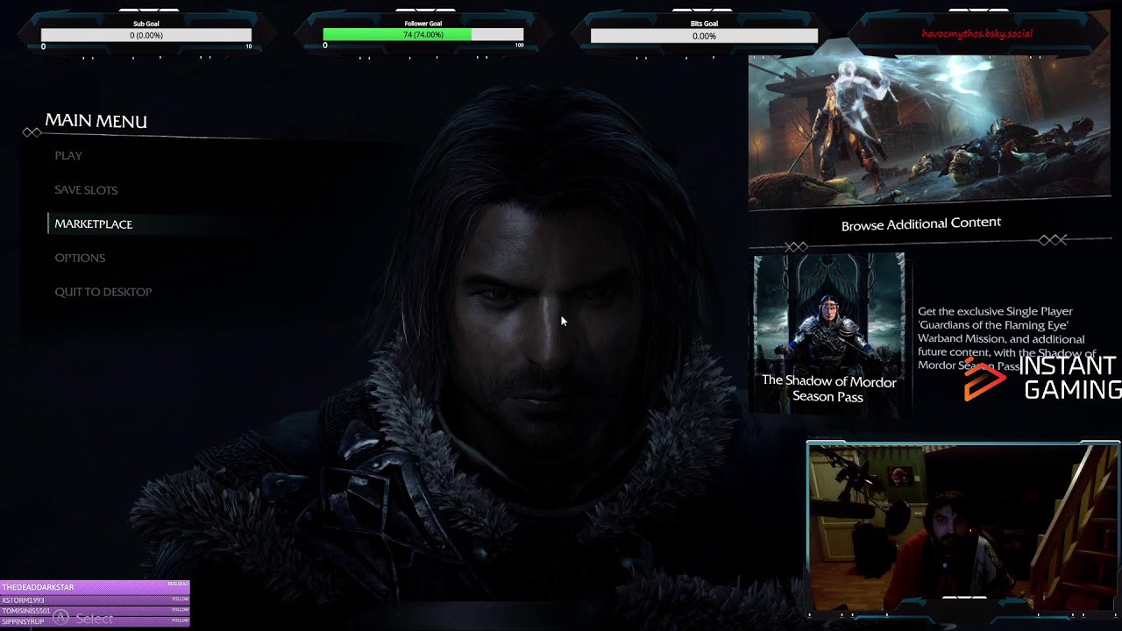Click the SIPPINSYRUP follow entry
The height and width of the screenshot is (631, 1122).
(x=95, y=621)
